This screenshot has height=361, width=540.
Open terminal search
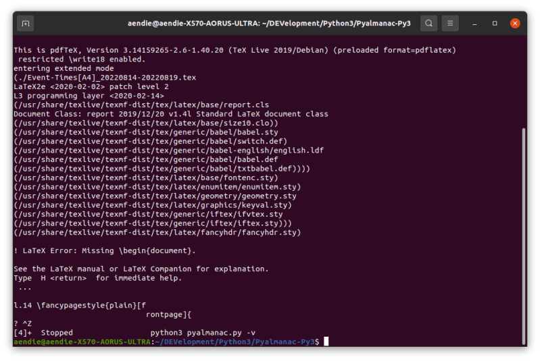[428, 24]
